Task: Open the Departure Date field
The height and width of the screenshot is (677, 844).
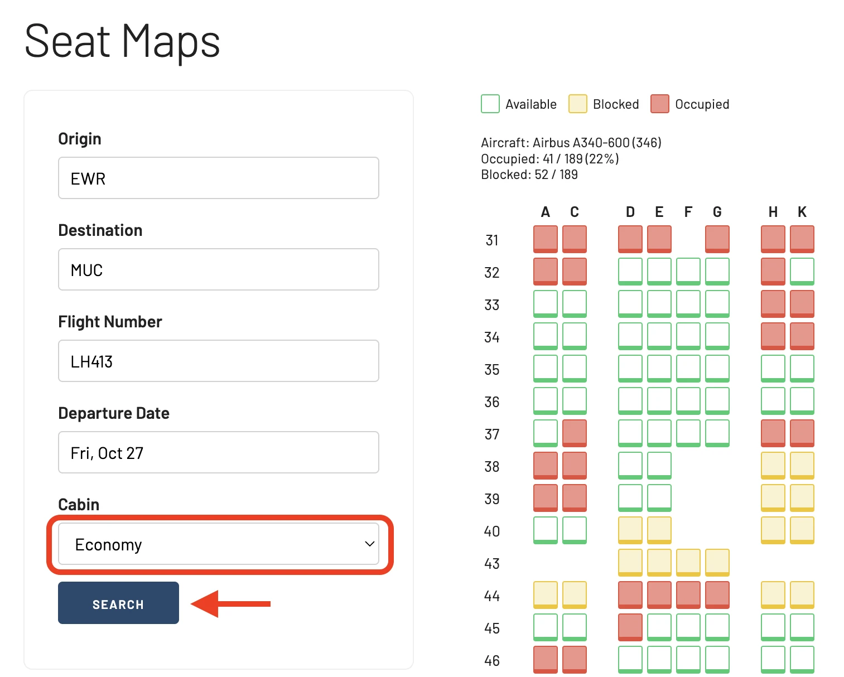Action: point(219,452)
